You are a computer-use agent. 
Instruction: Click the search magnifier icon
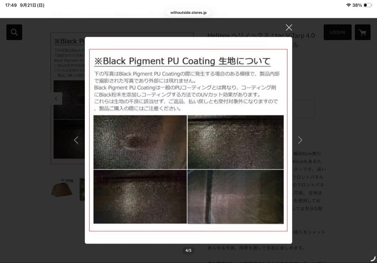14,32
